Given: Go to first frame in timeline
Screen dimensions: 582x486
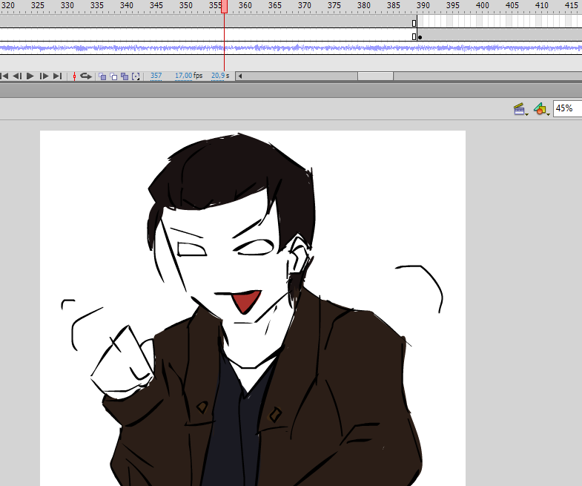Looking at the screenshot, I should [x=4, y=76].
